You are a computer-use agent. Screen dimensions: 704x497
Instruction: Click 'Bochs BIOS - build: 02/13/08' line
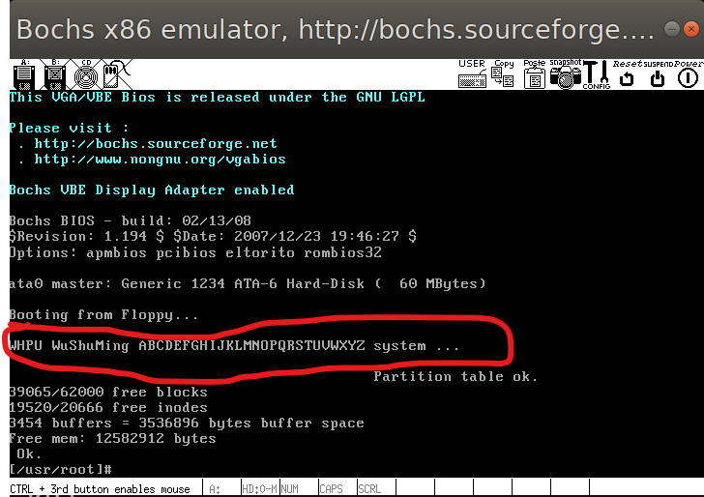(x=131, y=220)
